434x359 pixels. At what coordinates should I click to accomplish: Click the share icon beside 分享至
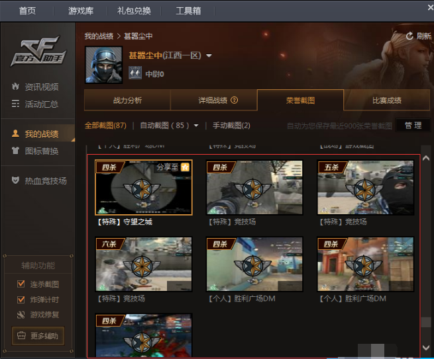click(186, 168)
